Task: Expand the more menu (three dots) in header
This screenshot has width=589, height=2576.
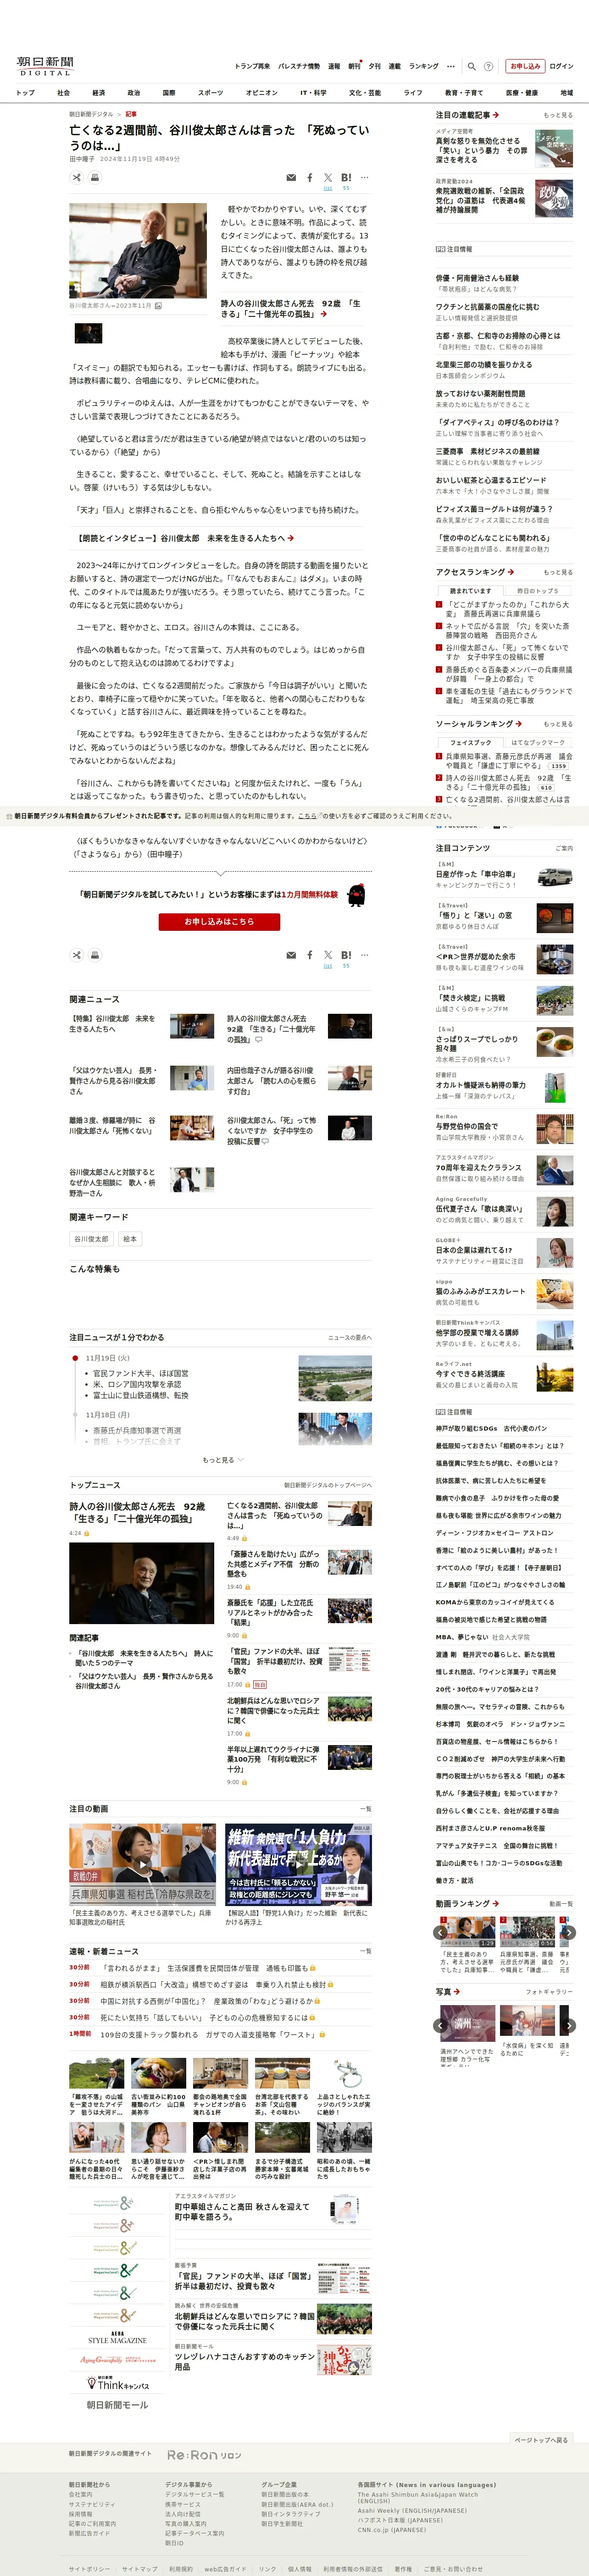Action: tap(451, 66)
